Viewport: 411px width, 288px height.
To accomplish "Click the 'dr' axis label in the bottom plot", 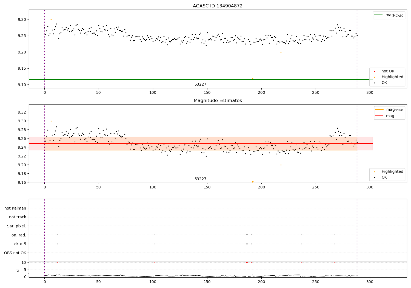I will pyautogui.click(x=18, y=270).
